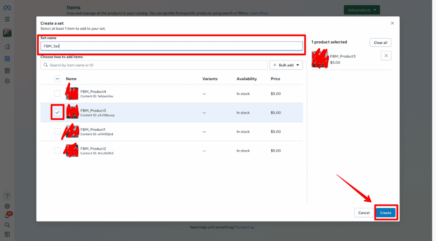The height and width of the screenshot is (241, 436).
Task: Uncheck the FBM_Product3 checkbox
Action: [57, 112]
